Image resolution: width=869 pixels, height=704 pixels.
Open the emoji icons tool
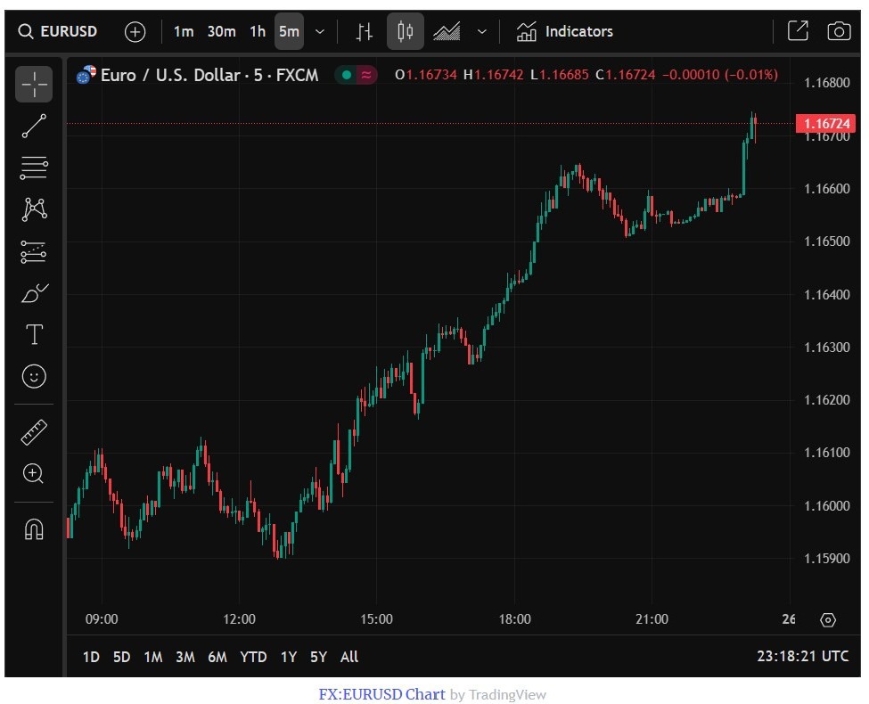click(x=34, y=376)
